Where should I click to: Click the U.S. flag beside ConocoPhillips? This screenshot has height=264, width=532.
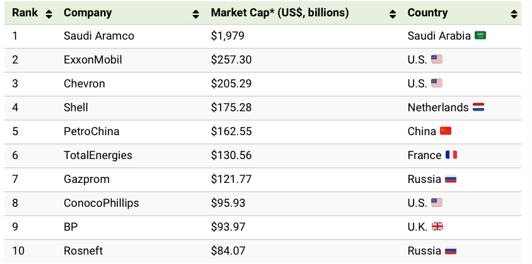click(437, 202)
